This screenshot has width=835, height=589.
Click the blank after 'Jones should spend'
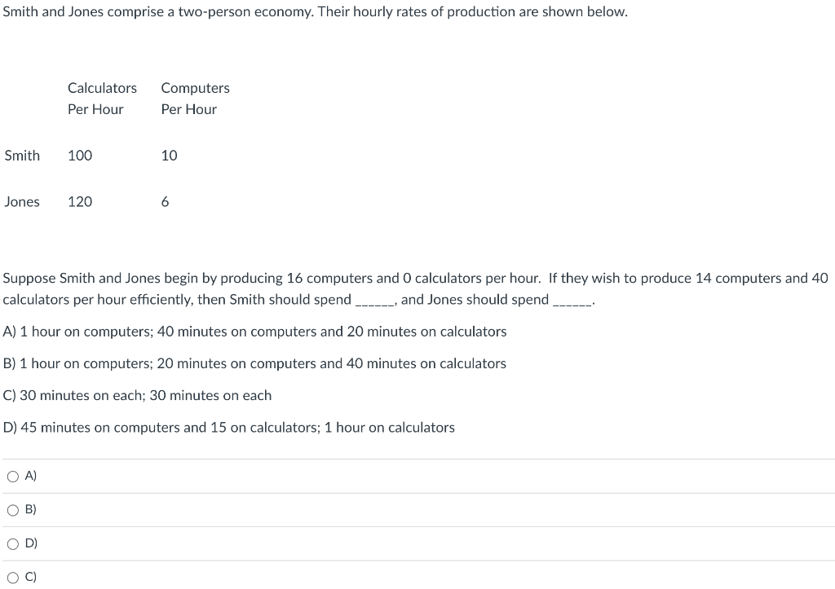[x=572, y=301]
